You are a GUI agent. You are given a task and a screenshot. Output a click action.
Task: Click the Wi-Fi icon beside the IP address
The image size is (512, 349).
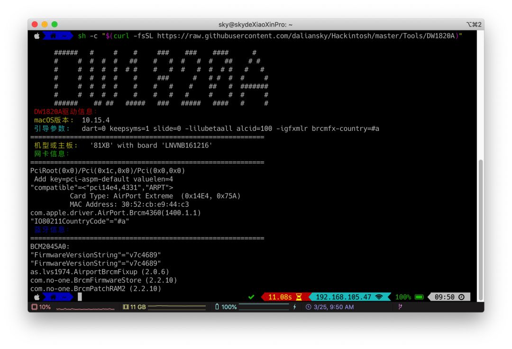click(x=379, y=297)
